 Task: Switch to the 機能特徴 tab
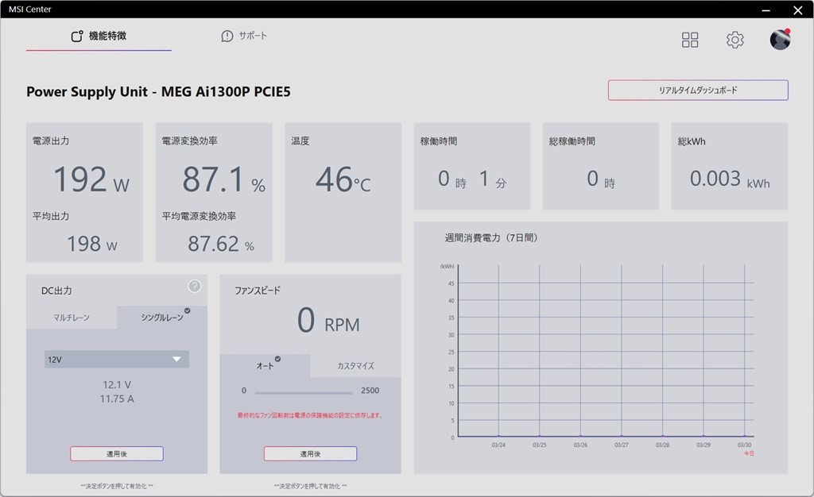pos(107,37)
